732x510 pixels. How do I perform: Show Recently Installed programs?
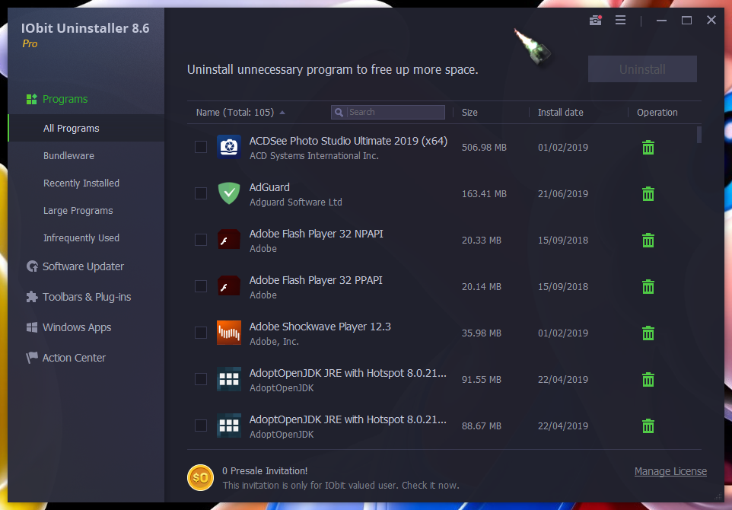click(x=81, y=183)
